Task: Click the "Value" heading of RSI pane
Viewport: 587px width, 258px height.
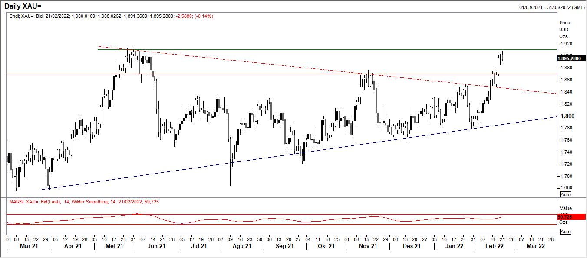Action: click(565, 208)
